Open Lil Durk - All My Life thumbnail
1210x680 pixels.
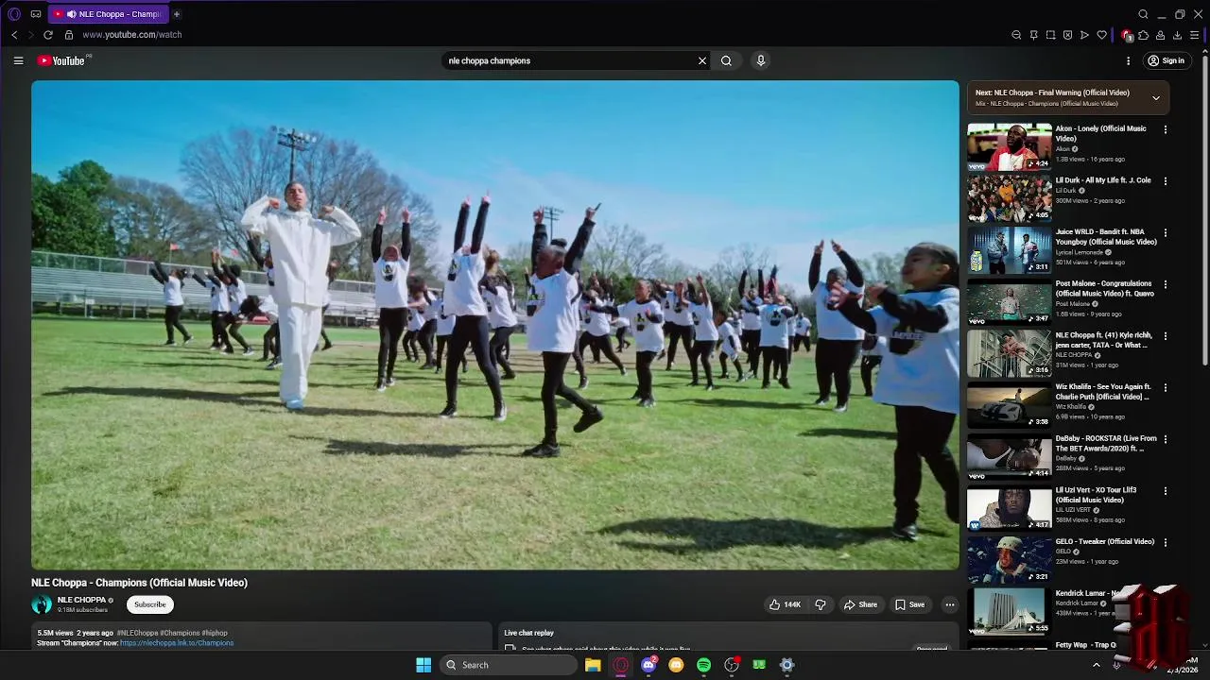pyautogui.click(x=1010, y=198)
